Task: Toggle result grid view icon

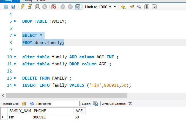Action: pyautogui.click(x=24, y=104)
